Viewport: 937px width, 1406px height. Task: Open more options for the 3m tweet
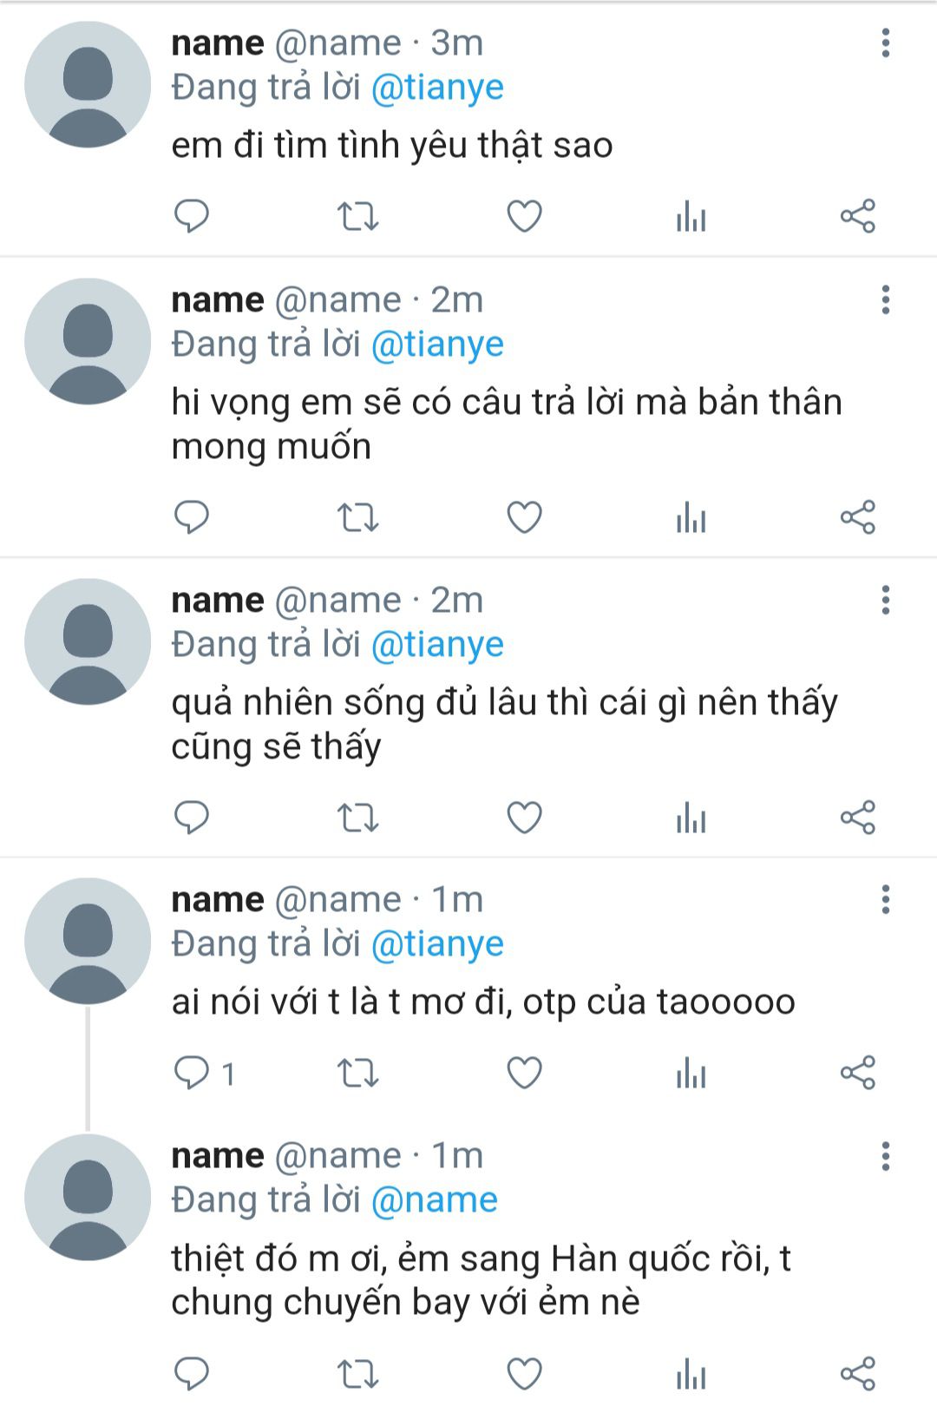(x=886, y=43)
